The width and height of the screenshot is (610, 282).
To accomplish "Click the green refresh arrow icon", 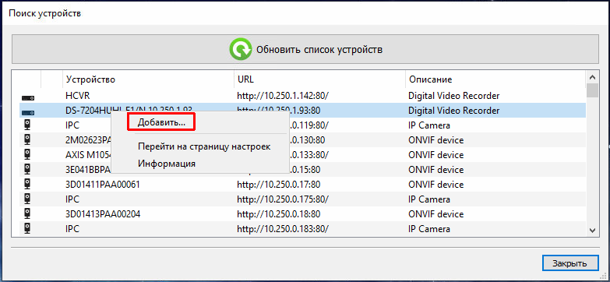I will [x=241, y=49].
